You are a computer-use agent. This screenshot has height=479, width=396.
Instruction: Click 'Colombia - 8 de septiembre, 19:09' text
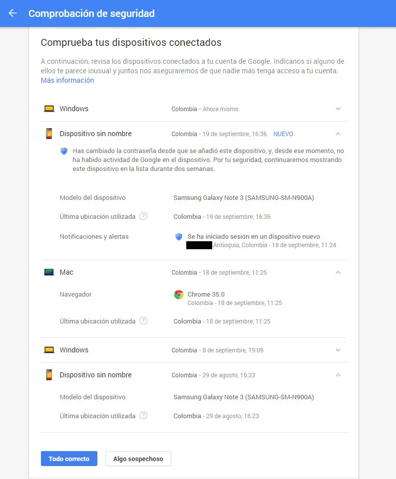tap(217, 350)
